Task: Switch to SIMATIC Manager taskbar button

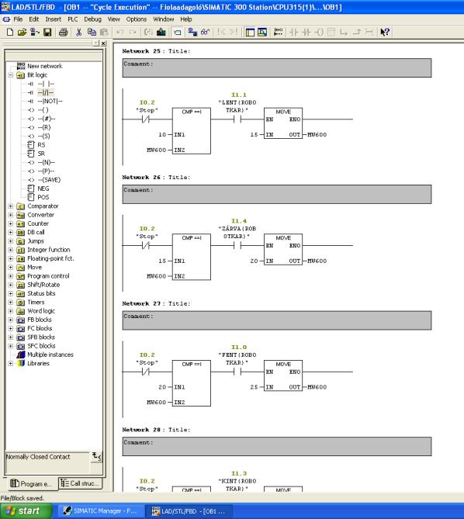Action: pos(102,511)
